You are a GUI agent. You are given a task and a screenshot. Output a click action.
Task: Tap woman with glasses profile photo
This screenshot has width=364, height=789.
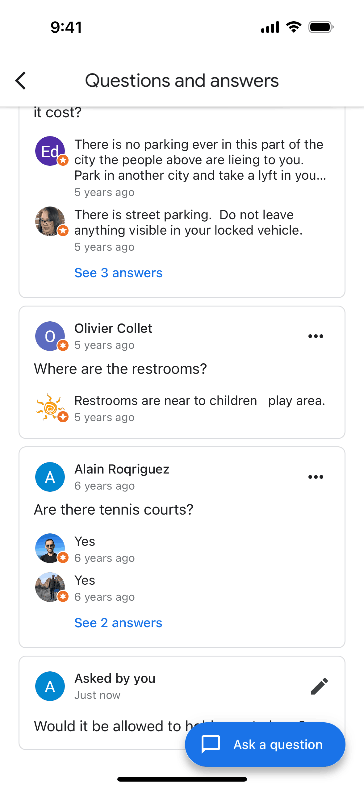(50, 221)
